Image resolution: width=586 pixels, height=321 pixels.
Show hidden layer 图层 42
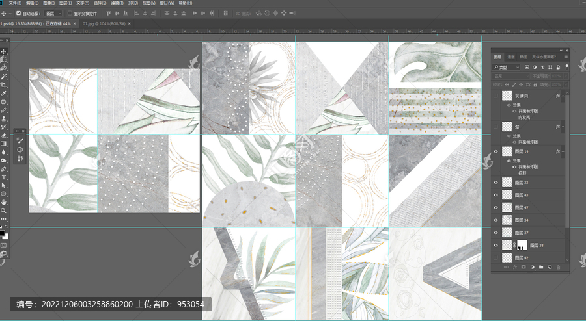pos(496,257)
